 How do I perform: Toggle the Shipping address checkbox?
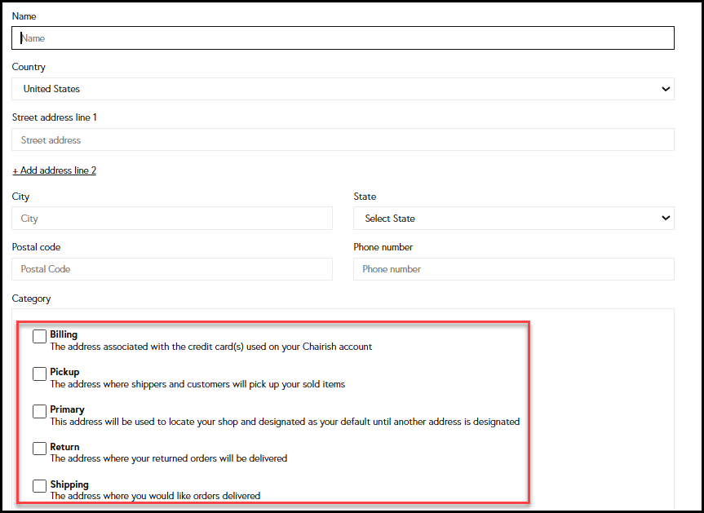point(39,485)
